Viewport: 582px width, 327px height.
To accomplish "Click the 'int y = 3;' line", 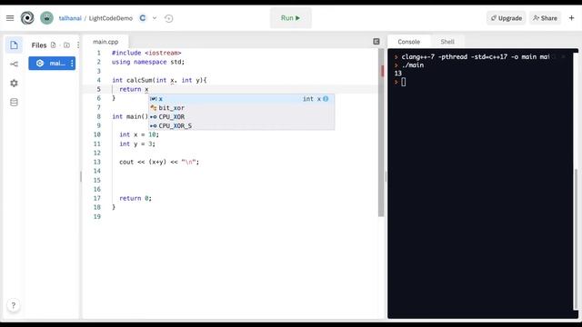I will [137, 144].
